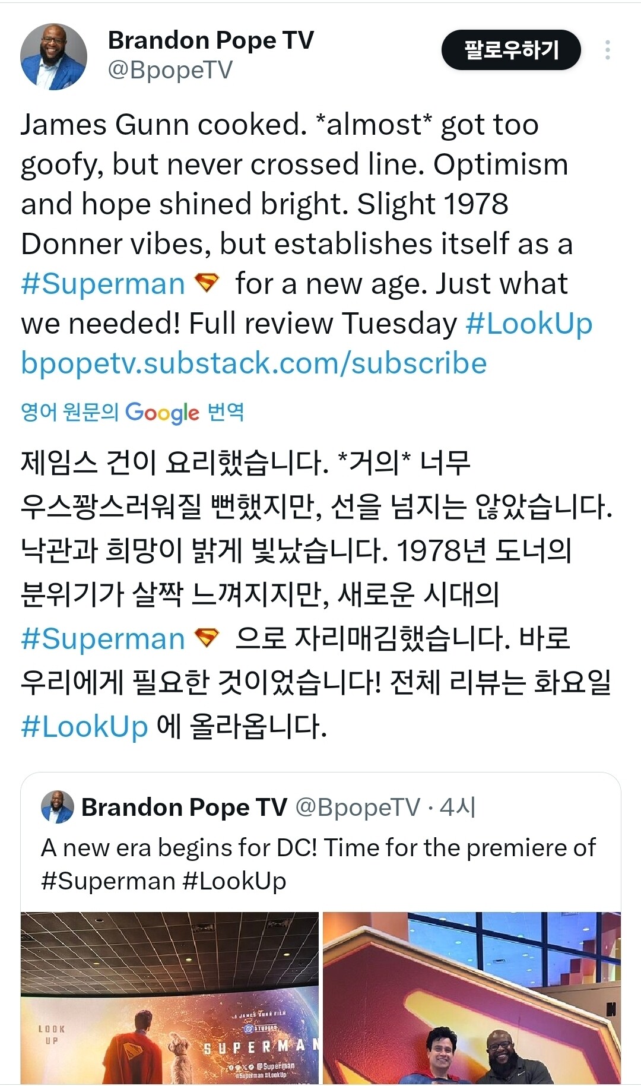Open #Superman hashtag in the Korean translation

(103, 639)
